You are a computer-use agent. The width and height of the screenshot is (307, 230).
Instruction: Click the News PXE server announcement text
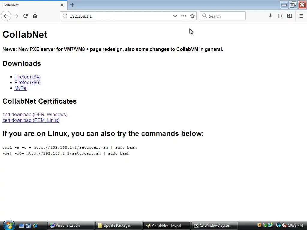[x=113, y=49]
